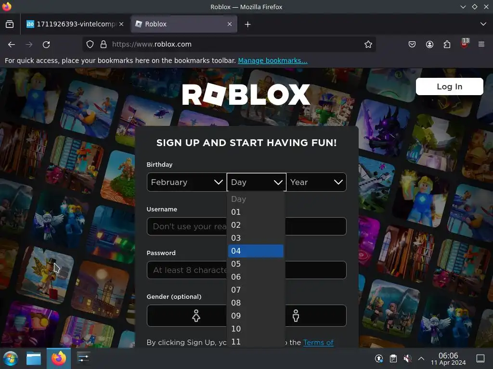The width and height of the screenshot is (493, 369).
Task: Choose day 05 from the list
Action: tap(256, 264)
